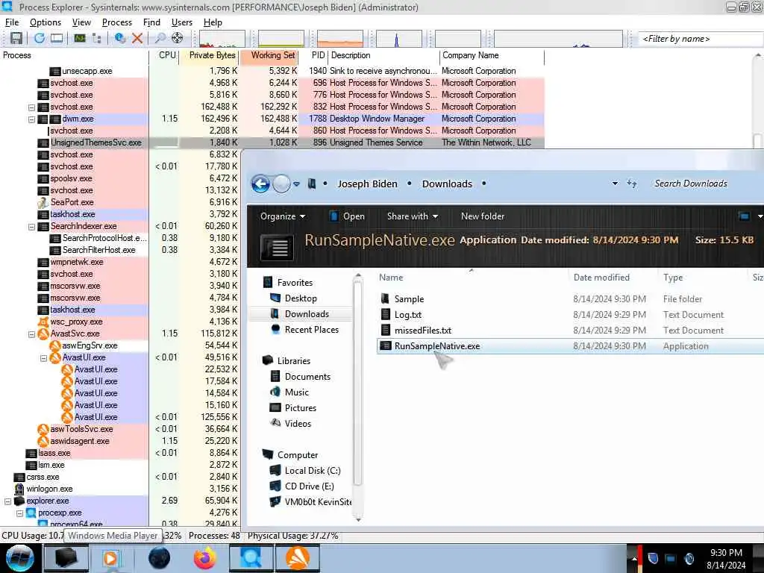764x573 pixels.
Task: Click the Open button in Explorer toolbar
Action: (347, 216)
